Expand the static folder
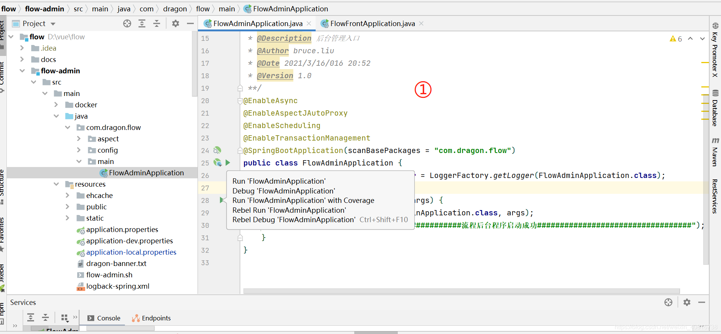Viewport: 721px width, 334px height. [67, 218]
